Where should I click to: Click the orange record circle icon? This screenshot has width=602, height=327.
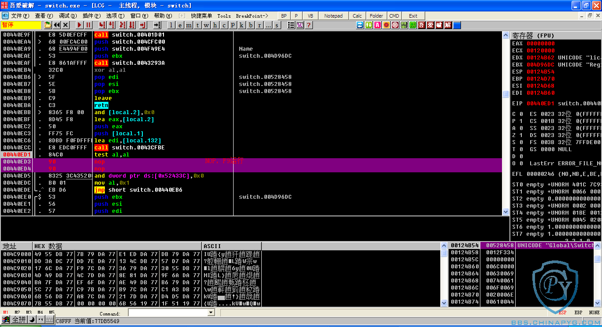386,25
